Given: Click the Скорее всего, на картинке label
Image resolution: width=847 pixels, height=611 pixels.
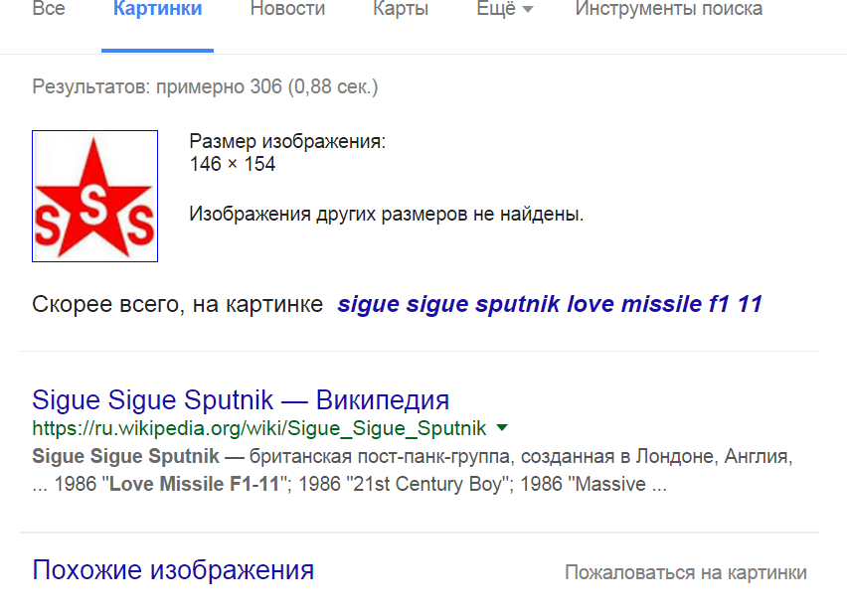Looking at the screenshot, I should [177, 304].
